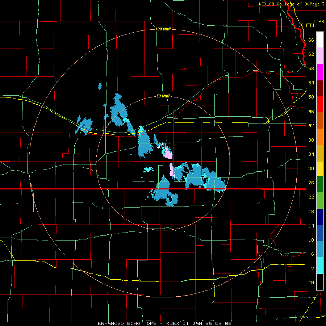Click the 'TOPS' legend title
The width and height of the screenshot is (326, 326).
[x=318, y=21]
